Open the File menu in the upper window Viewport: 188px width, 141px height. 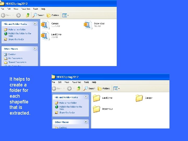(x=2, y=9)
